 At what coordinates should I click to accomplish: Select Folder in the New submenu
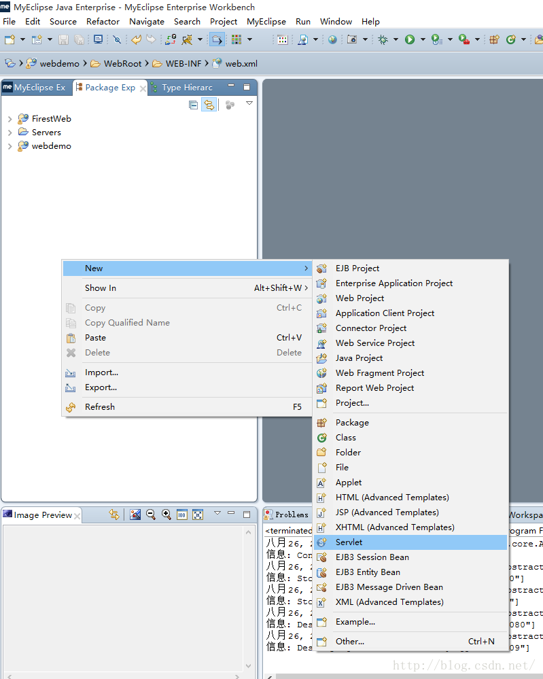410,452
